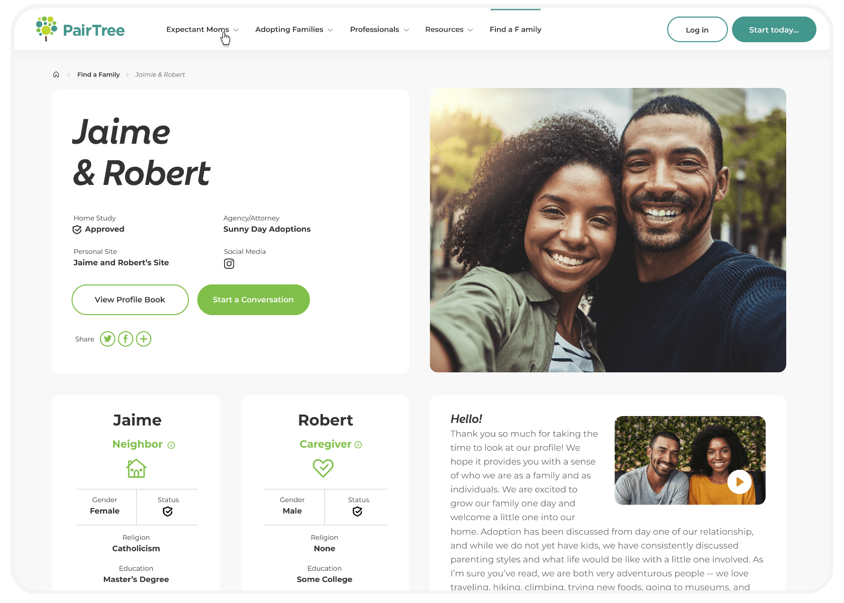
Task: Open the Instagram social media icon
Action: [x=229, y=264]
